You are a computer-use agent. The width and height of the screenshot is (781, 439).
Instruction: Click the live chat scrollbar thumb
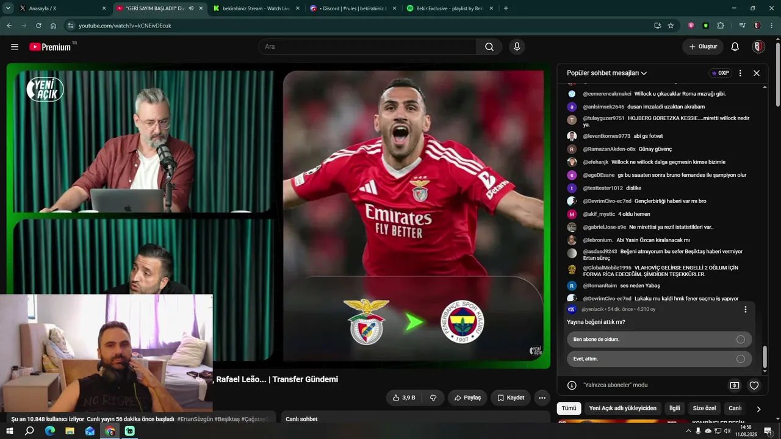[765, 357]
